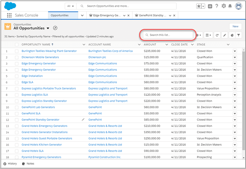Open the notifications bell icon

click(x=230, y=6)
